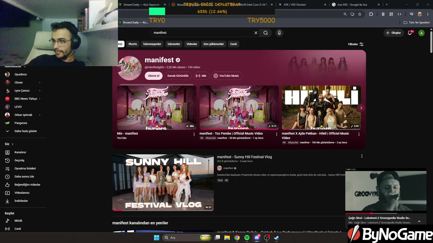Clear the YouTube search box text
The height and width of the screenshot is (243, 433).
click(x=256, y=33)
